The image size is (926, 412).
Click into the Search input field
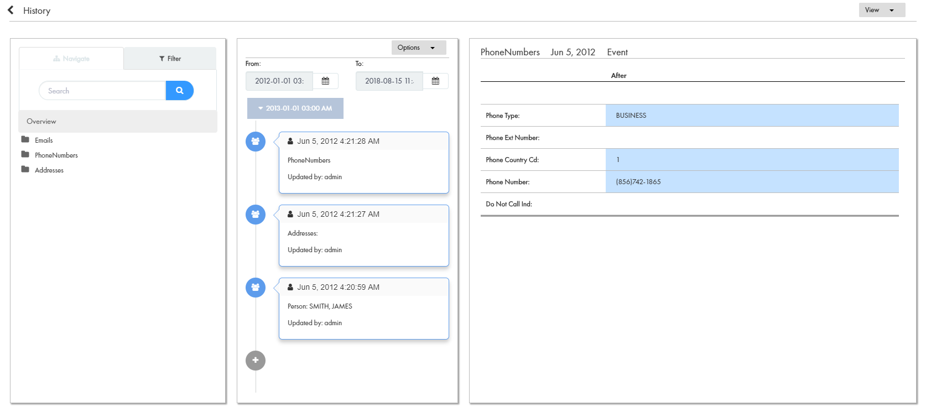pyautogui.click(x=102, y=91)
